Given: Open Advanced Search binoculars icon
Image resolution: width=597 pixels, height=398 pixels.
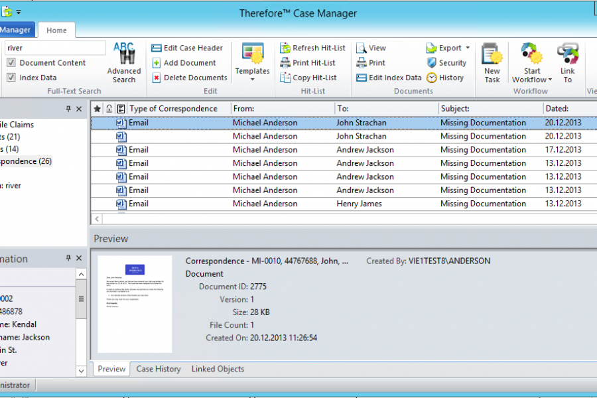Looking at the screenshot, I should click(x=124, y=53).
